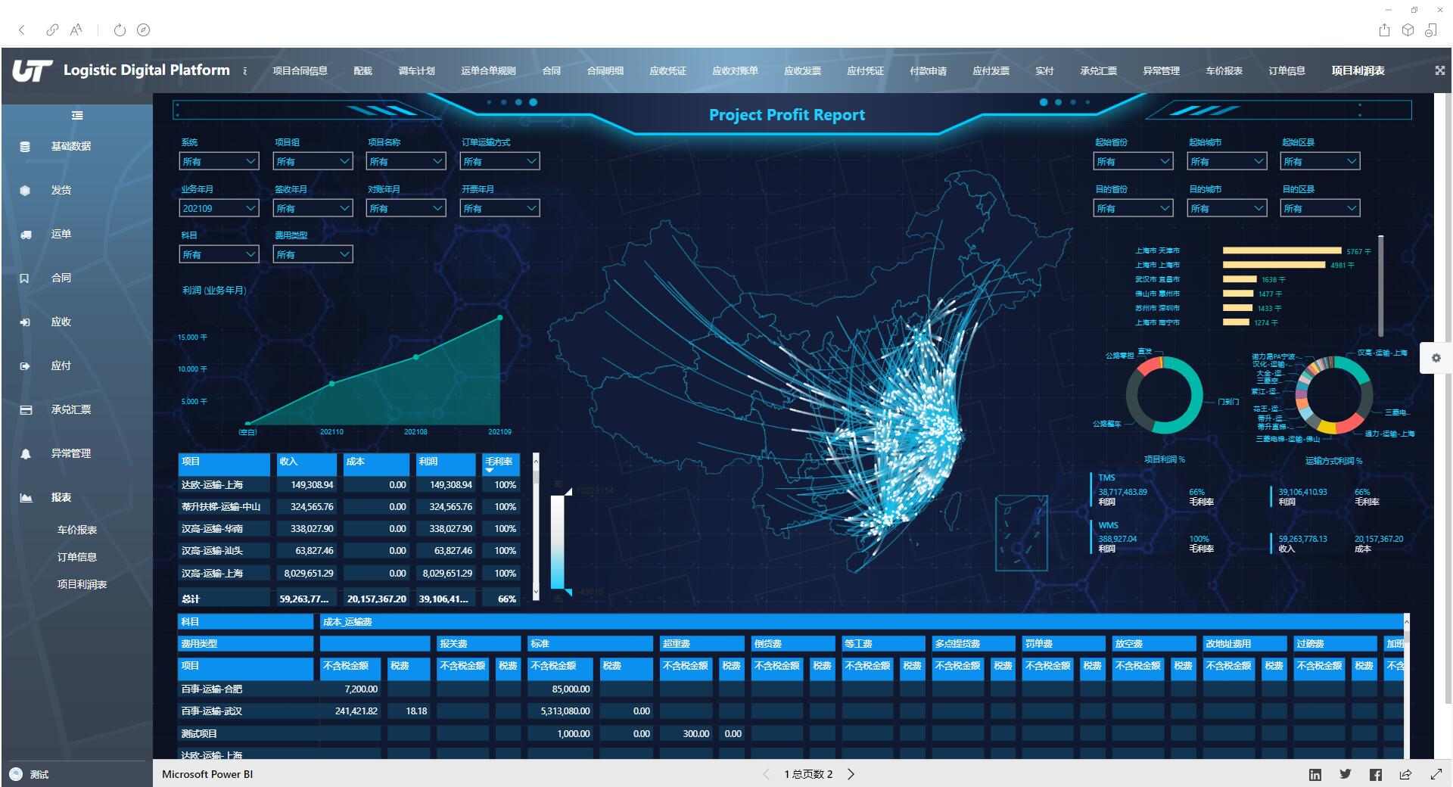Click the profit table vertical scrollbar
This screenshot has width=1453, height=787.
pyautogui.click(x=536, y=526)
